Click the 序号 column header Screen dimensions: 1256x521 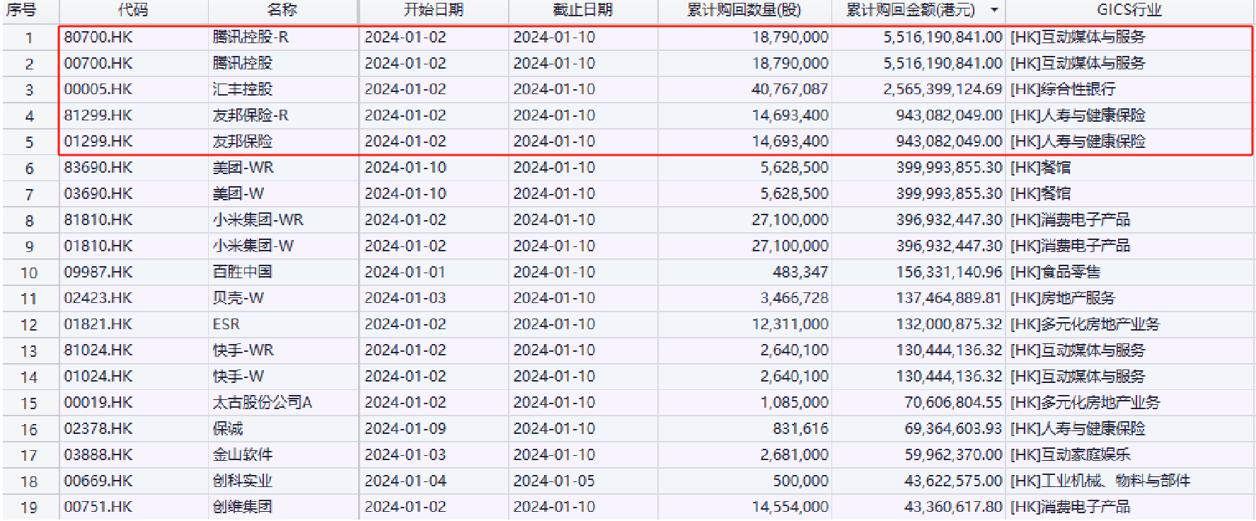point(21,10)
